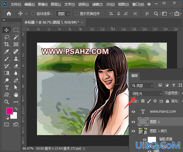This screenshot has height=152, width=183.
Task: Select the Pen tool
Action: tap(16, 80)
